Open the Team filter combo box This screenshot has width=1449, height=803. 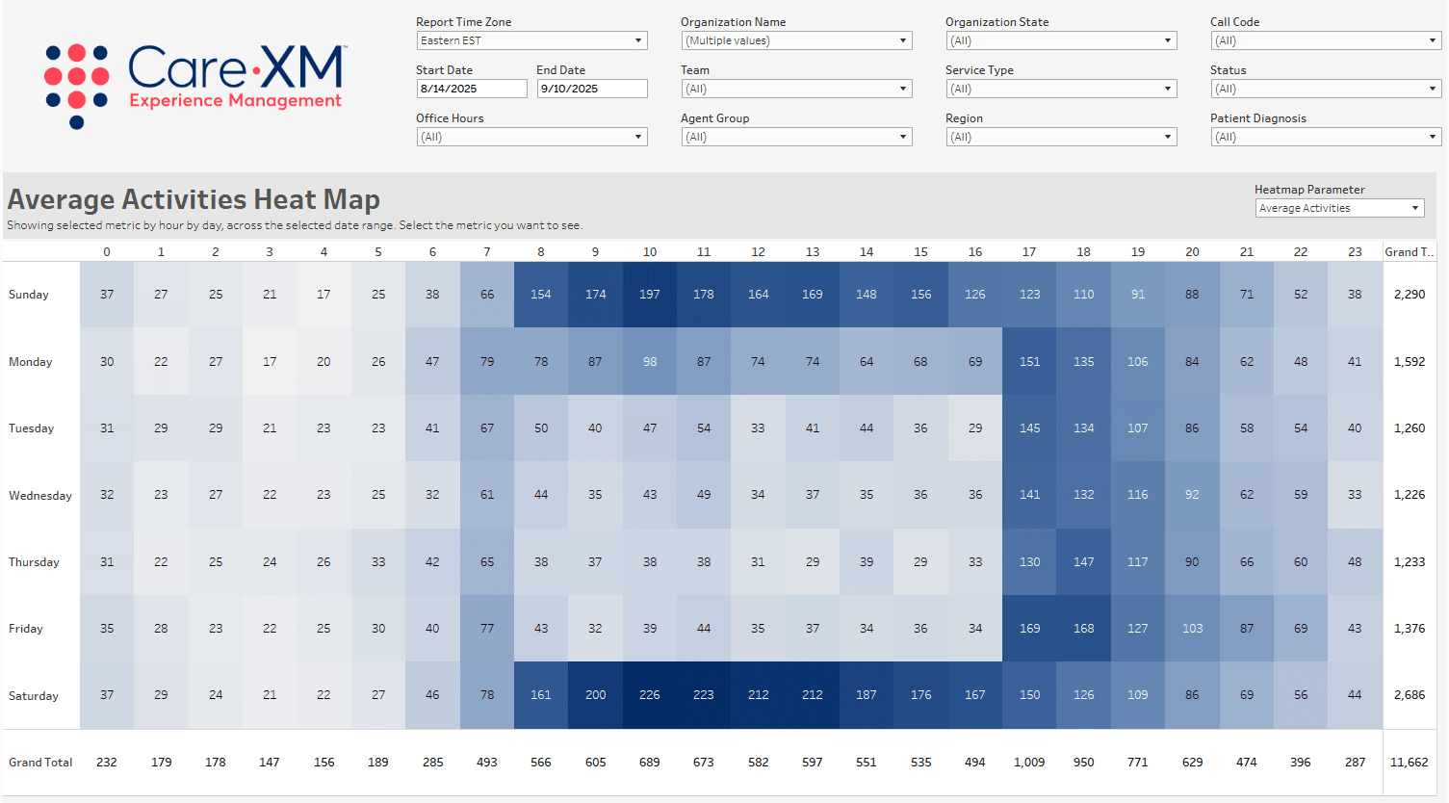[903, 89]
